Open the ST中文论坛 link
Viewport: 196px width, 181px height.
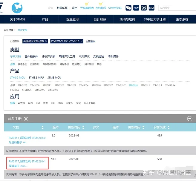pyautogui.click(x=115, y=8)
